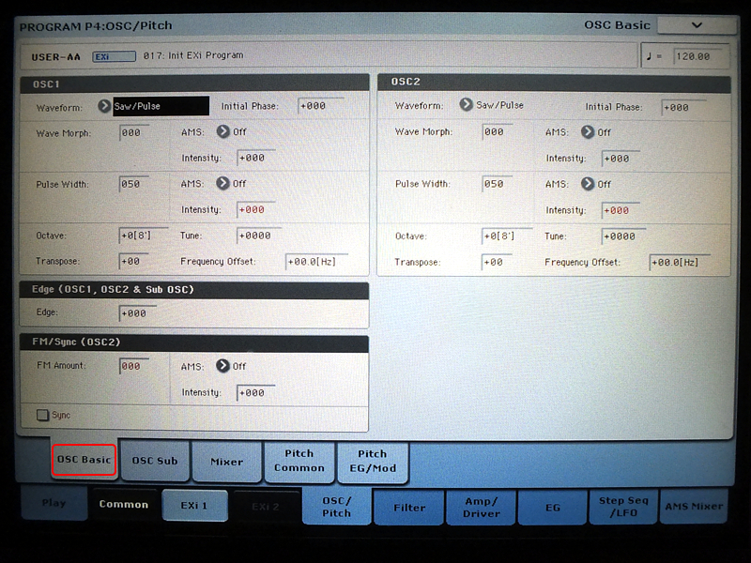
Task: Open the EG page tab
Action: click(x=553, y=508)
